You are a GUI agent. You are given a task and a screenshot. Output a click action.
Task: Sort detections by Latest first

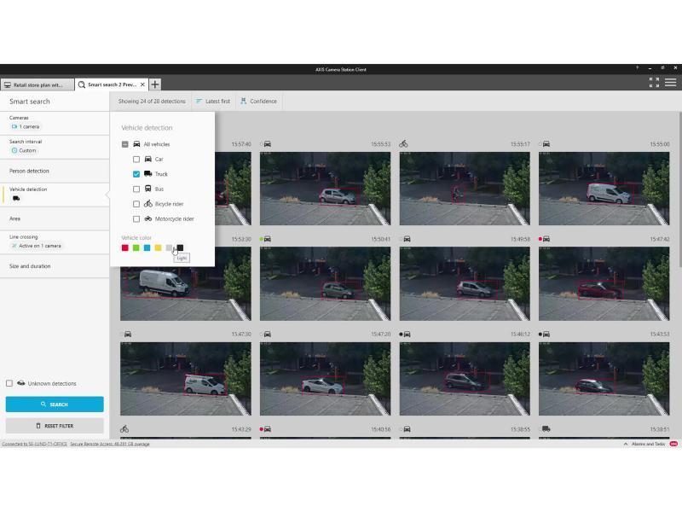(213, 102)
